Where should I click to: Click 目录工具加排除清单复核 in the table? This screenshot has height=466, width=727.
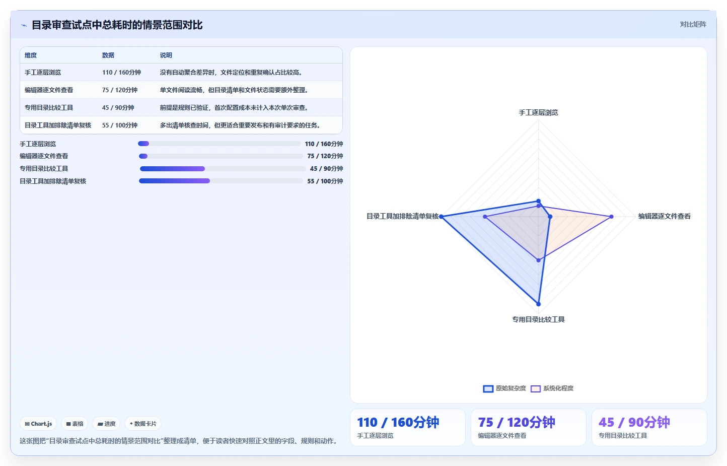(58, 125)
